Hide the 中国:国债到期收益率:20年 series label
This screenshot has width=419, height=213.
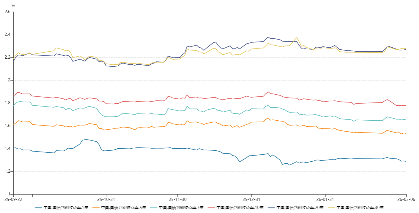pos(299,208)
